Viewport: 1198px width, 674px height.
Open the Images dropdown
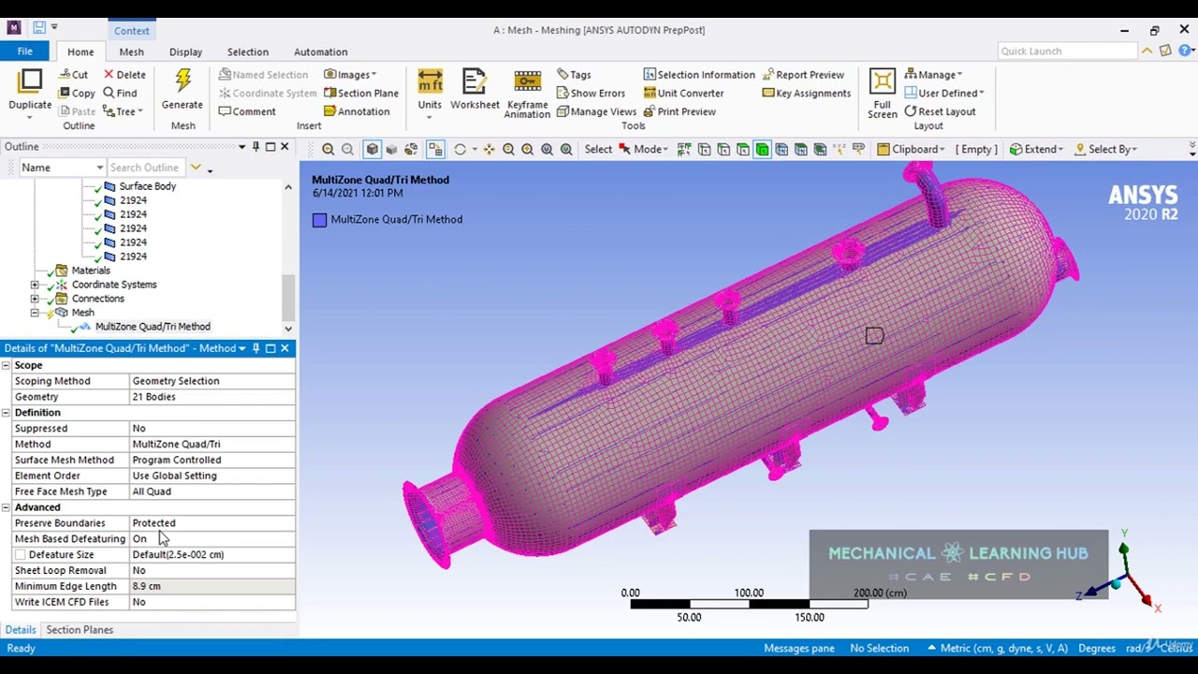click(350, 75)
